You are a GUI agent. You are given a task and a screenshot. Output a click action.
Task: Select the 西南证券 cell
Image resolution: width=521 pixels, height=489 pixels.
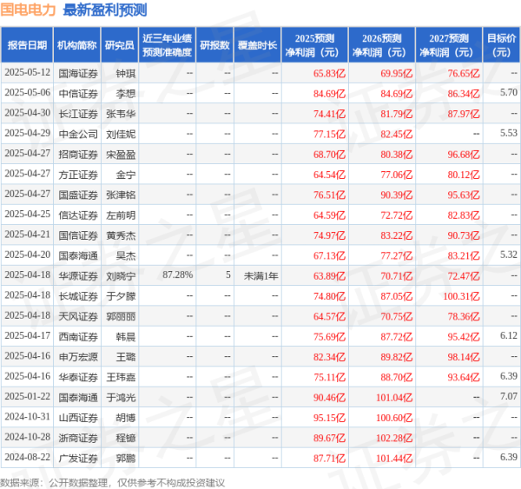point(78,337)
